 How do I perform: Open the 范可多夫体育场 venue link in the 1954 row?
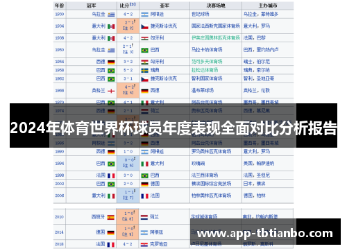207,62
